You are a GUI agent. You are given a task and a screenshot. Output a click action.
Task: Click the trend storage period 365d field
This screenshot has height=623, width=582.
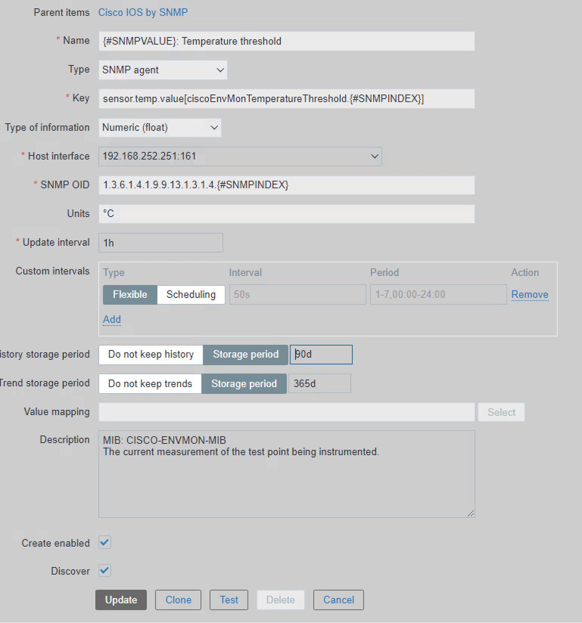click(x=319, y=384)
